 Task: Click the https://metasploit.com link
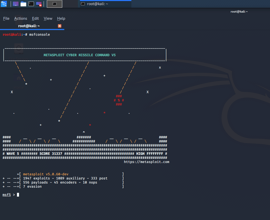(x=147, y=162)
